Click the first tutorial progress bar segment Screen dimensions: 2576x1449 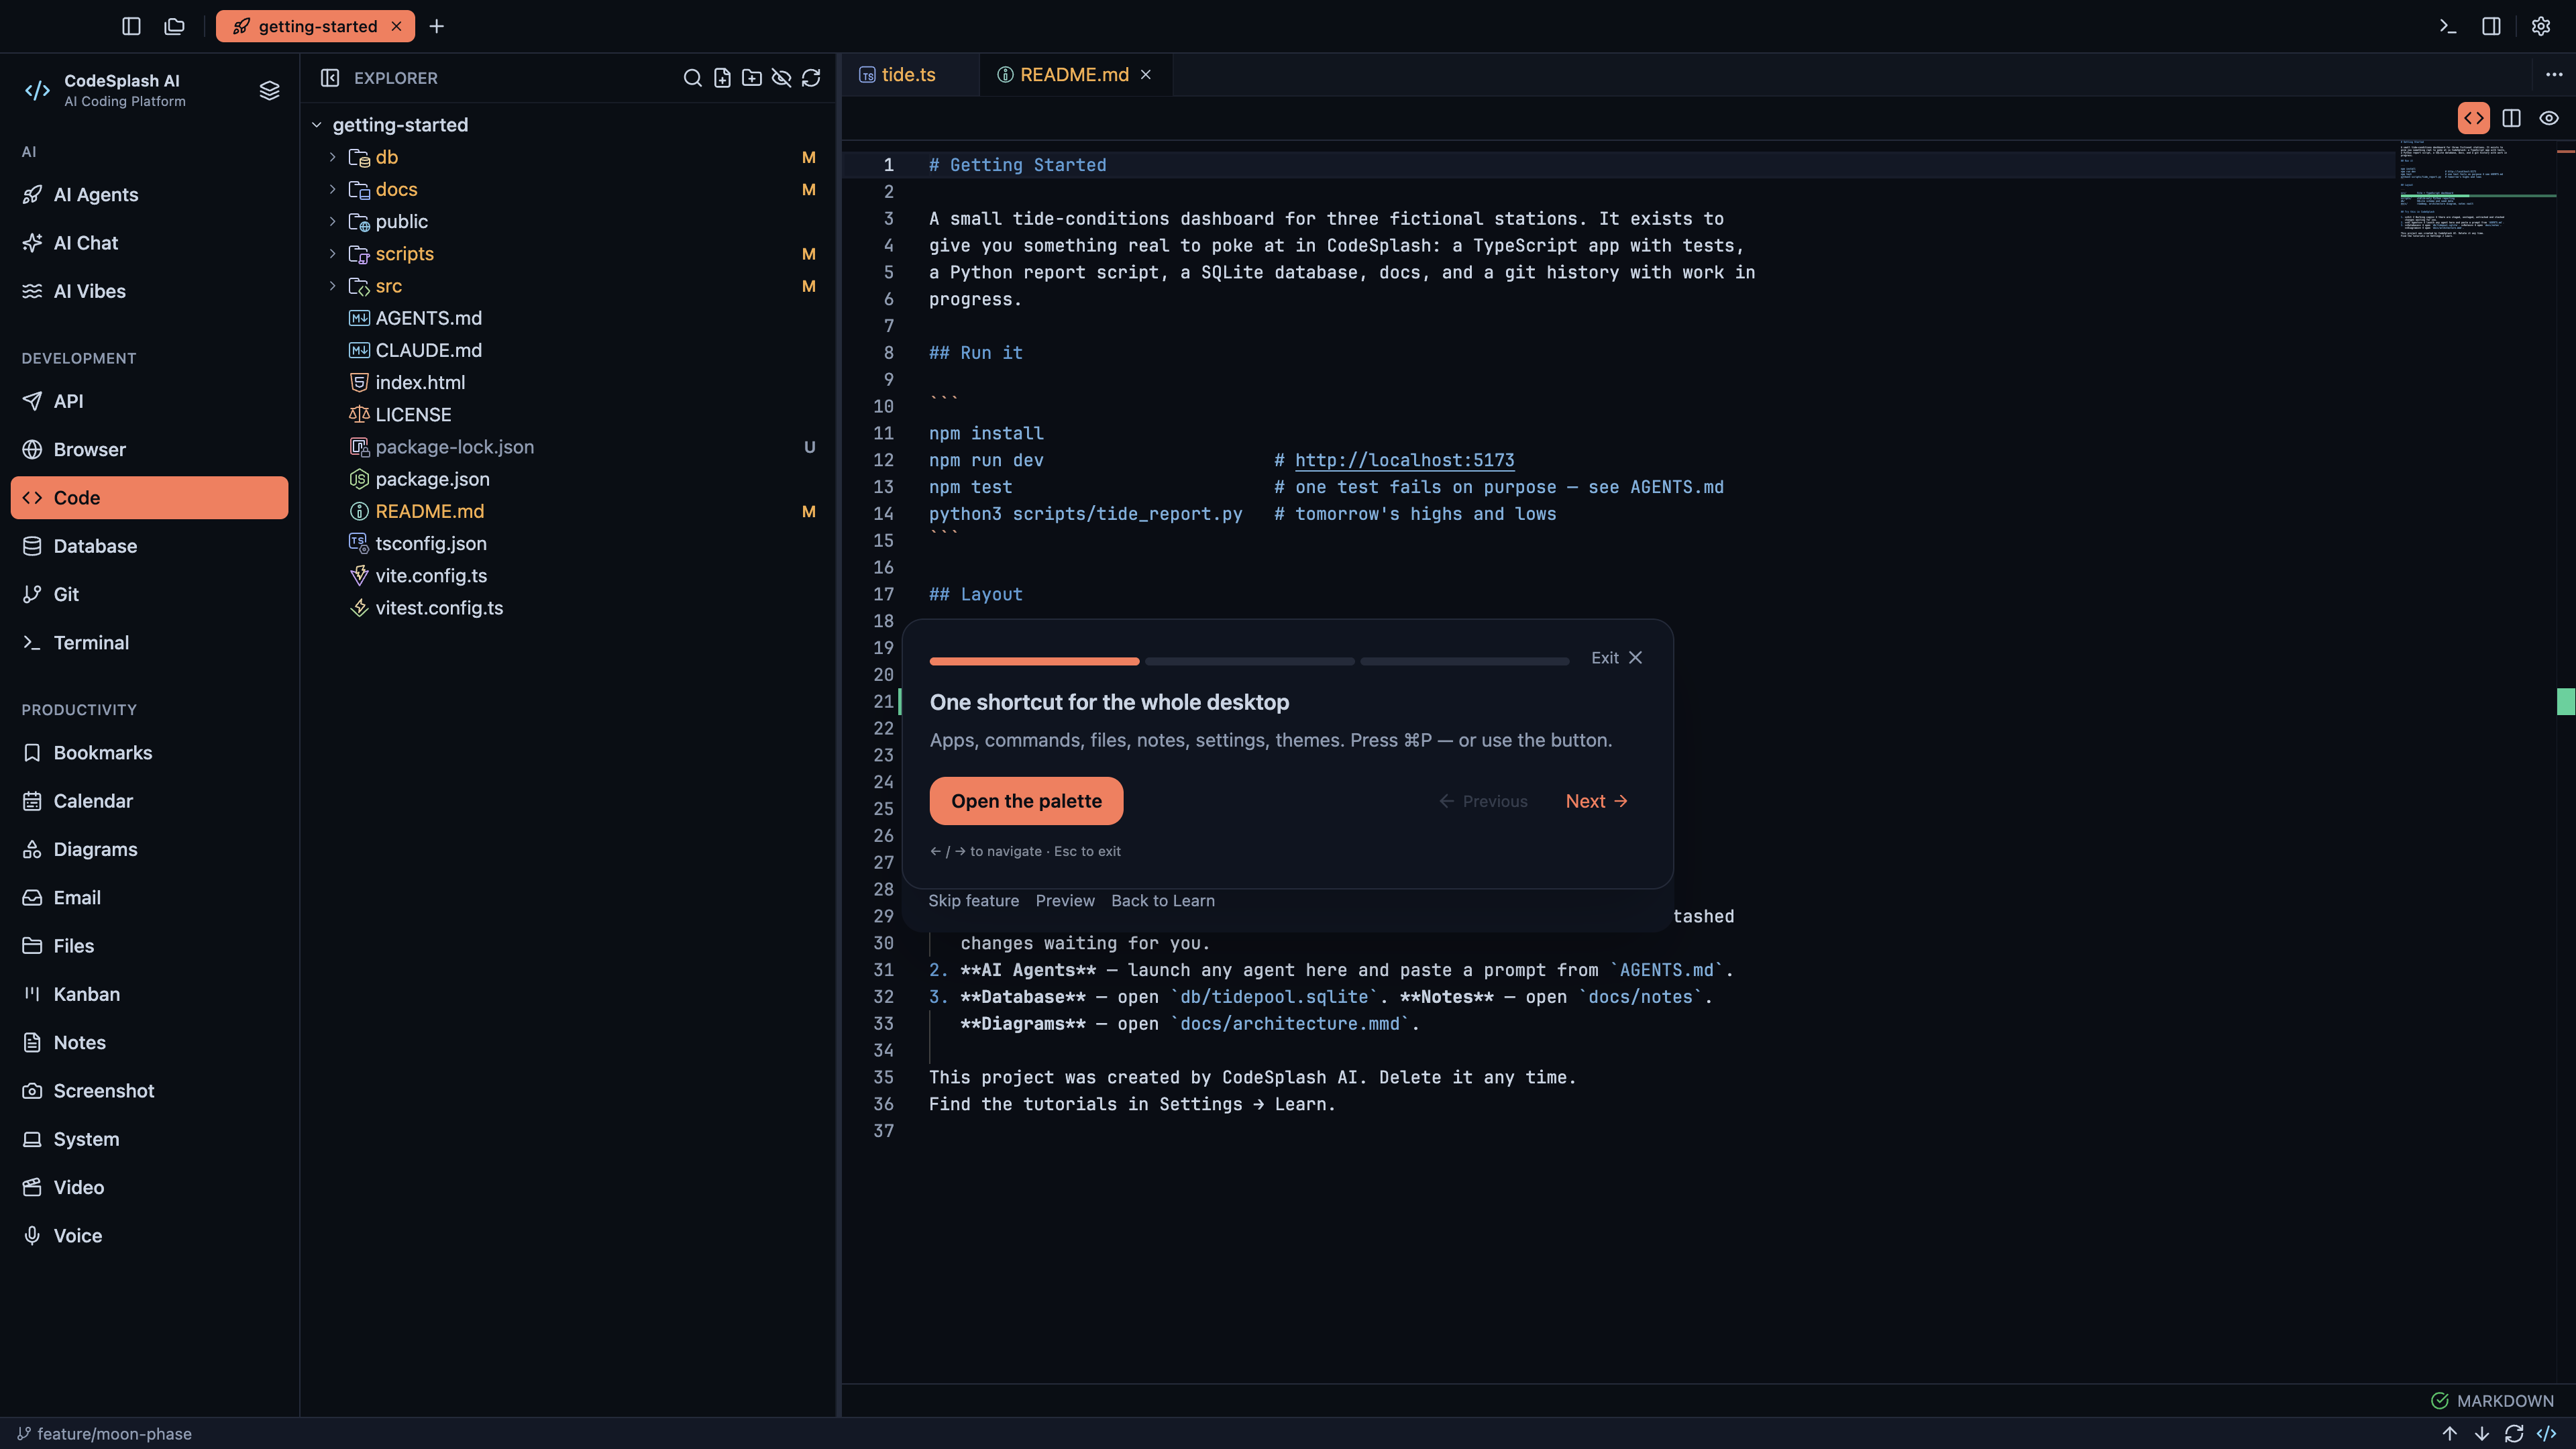1034,661
